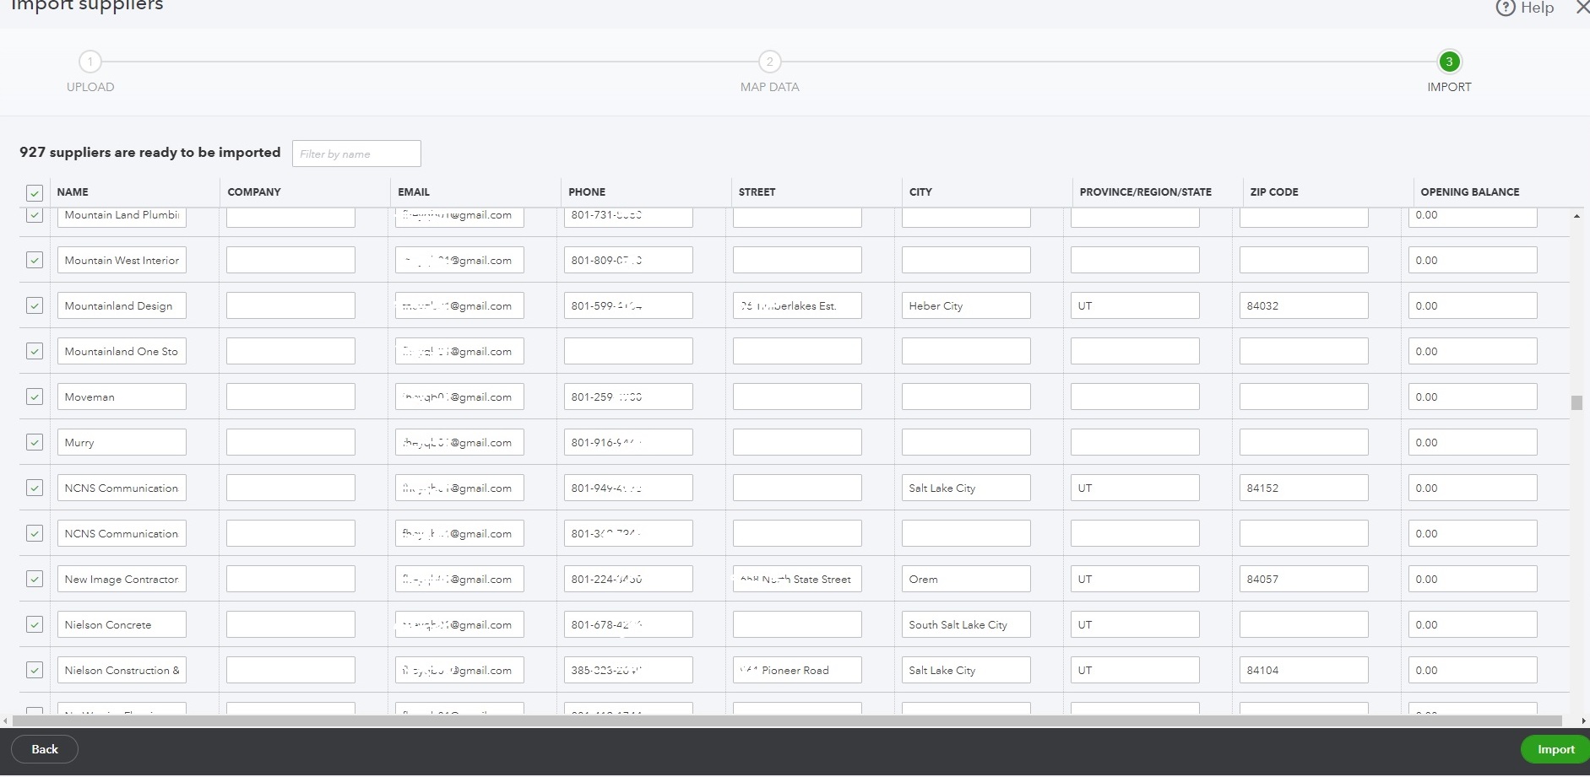This screenshot has height=777, width=1590.
Task: Deselect the Nielson Construction & row checkbox
Action: 35,670
